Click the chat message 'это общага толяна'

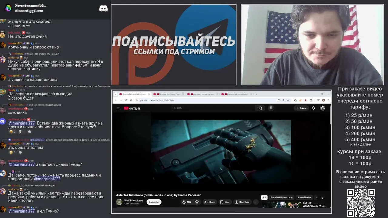26,147
